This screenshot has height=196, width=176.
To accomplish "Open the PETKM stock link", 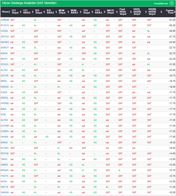I will coord(5,154).
